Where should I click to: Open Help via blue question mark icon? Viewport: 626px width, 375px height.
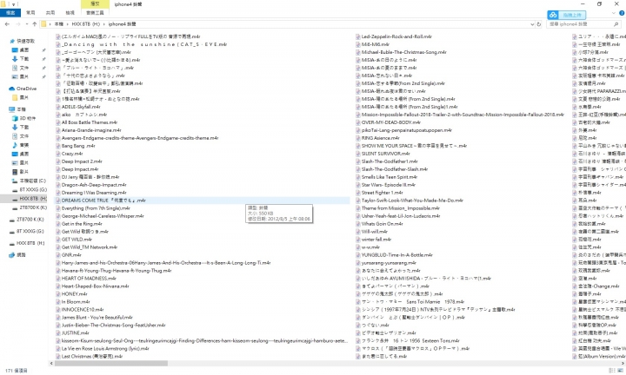[622, 13]
